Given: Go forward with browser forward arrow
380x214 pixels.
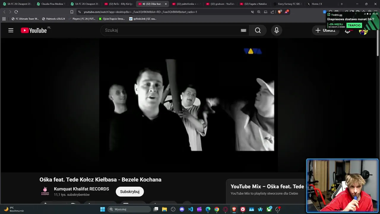Looking at the screenshot, I should (10, 12).
